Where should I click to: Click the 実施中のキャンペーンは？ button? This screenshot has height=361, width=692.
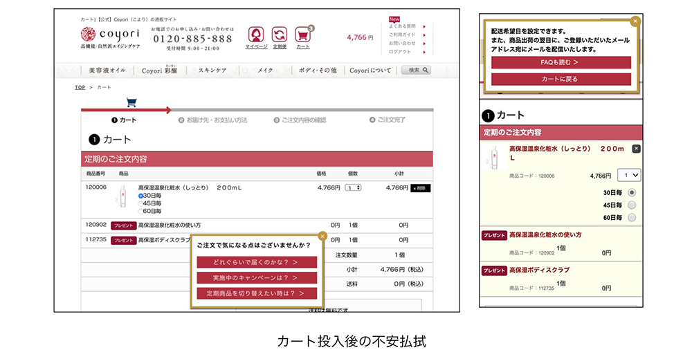257,277
